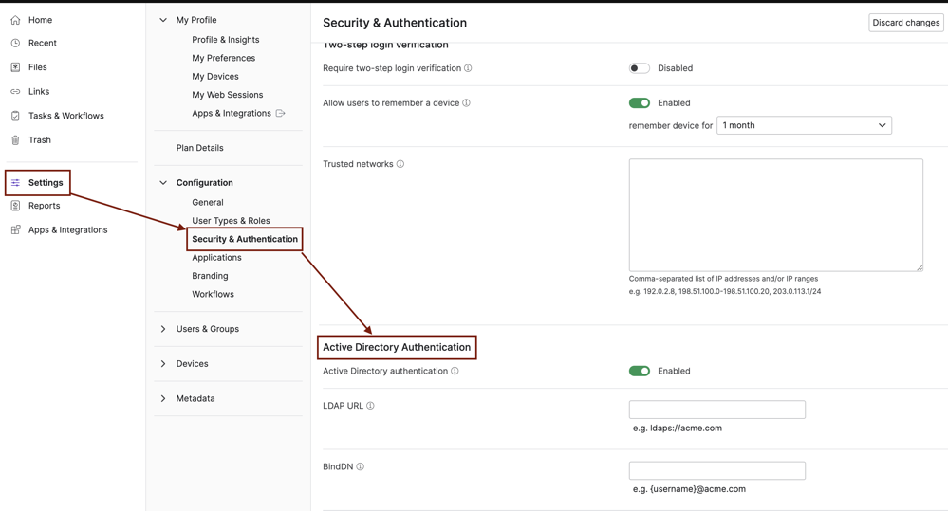Select Branding under Configuration
948x511 pixels.
coord(210,276)
